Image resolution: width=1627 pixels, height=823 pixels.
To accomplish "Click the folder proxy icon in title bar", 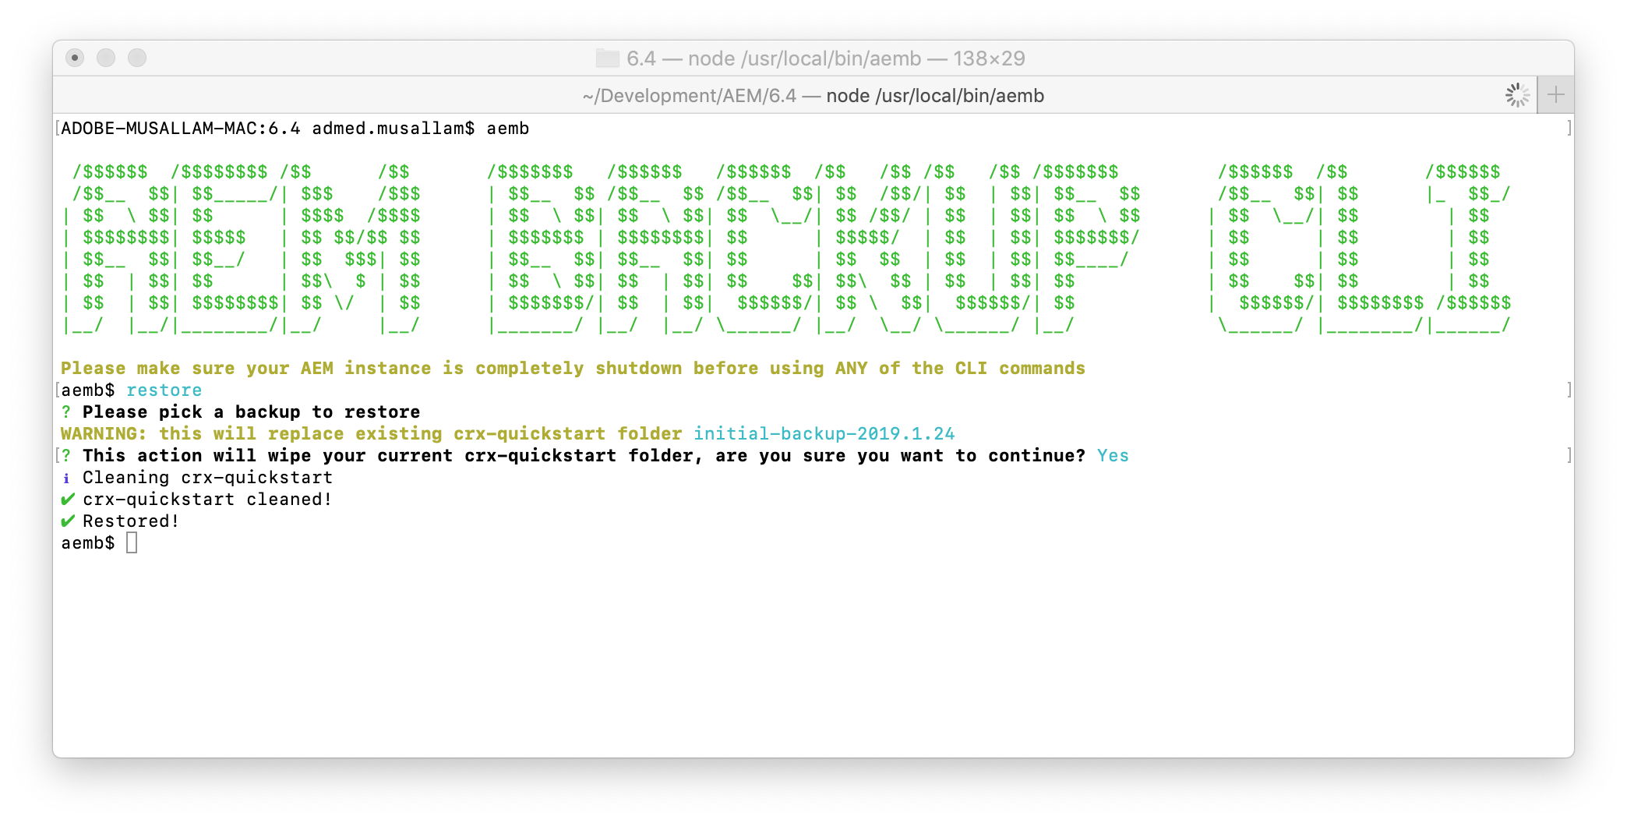I will (x=608, y=58).
